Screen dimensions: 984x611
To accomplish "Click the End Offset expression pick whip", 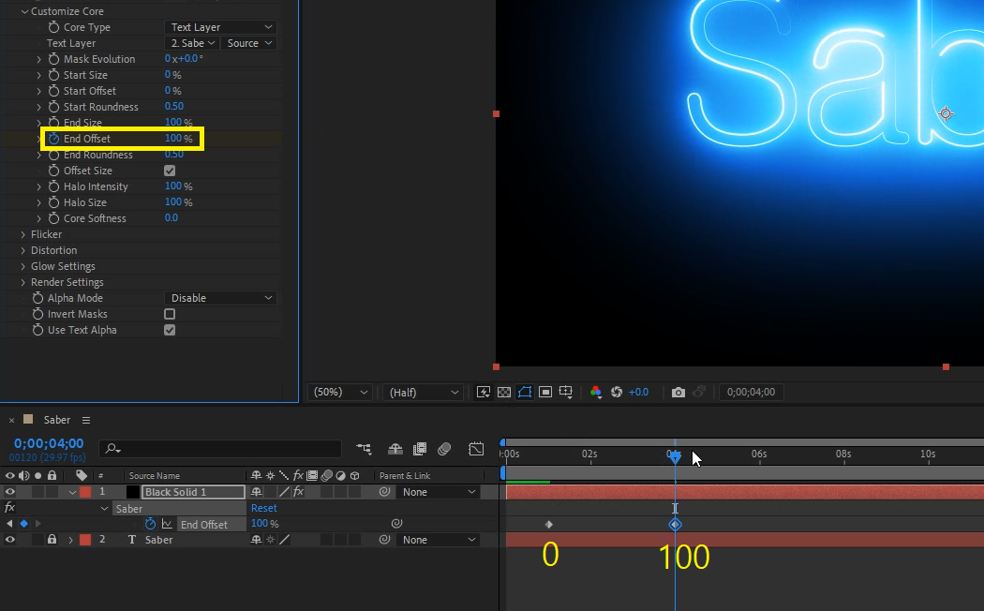I will tap(396, 523).
